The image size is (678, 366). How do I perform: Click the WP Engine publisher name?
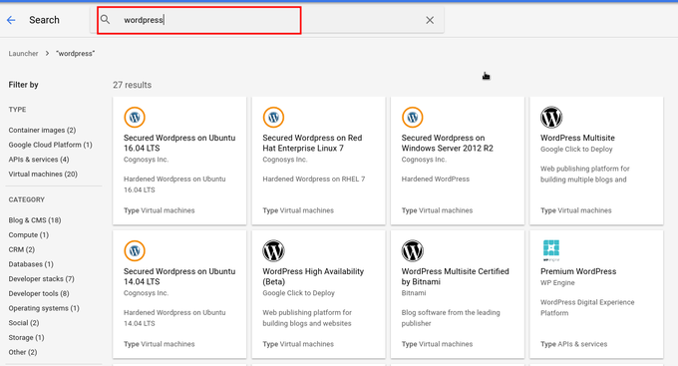point(557,283)
